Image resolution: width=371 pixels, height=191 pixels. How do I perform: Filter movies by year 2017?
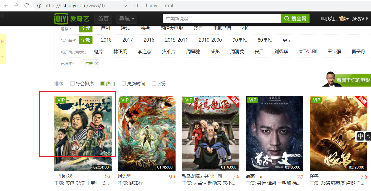[x=127, y=40]
